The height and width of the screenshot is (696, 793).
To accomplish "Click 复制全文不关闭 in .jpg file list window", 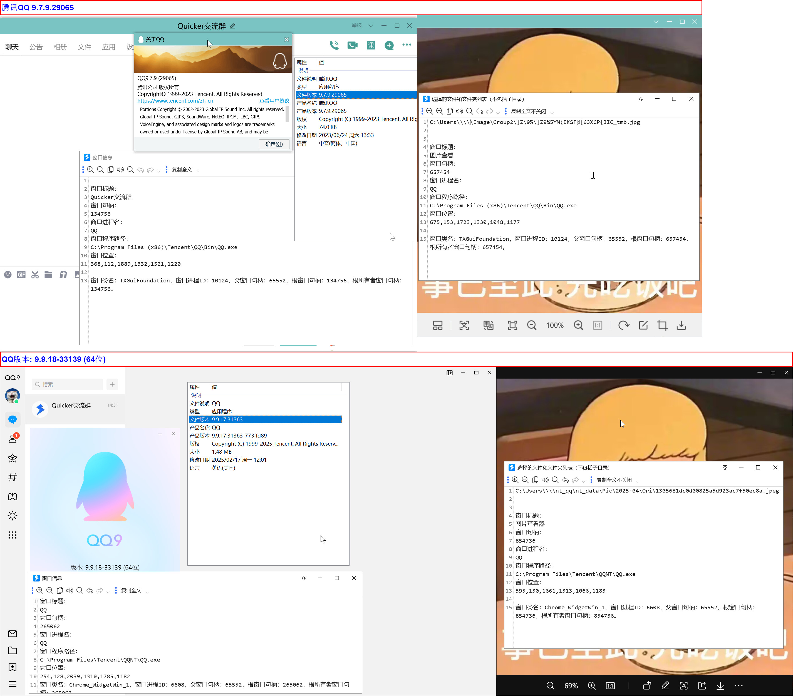I will (x=528, y=111).
